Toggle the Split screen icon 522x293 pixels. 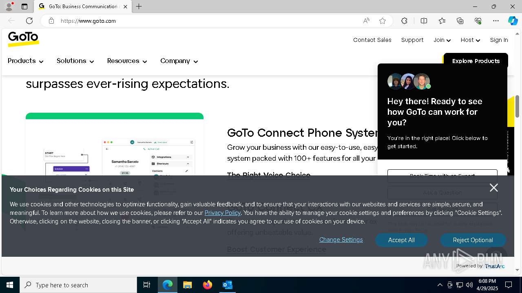(424, 21)
